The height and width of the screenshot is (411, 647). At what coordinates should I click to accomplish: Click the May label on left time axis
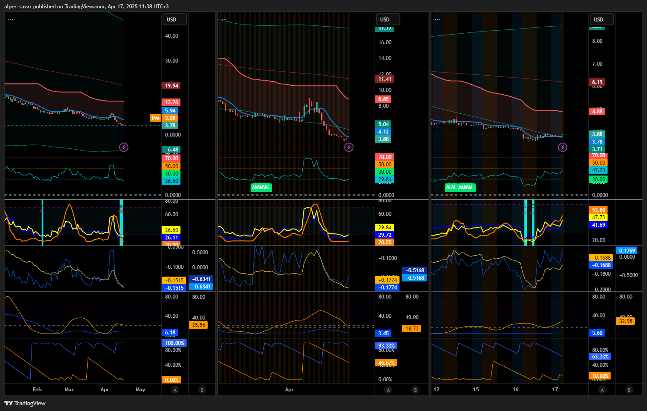[140, 390]
